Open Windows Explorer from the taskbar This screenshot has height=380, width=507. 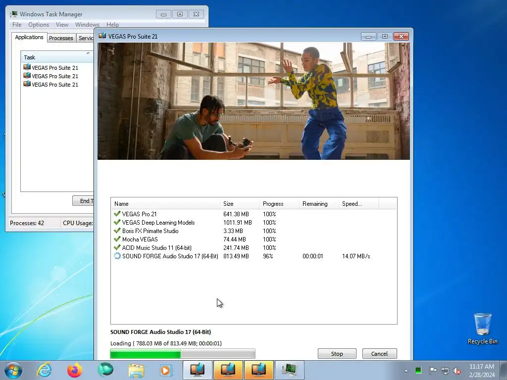(136, 370)
